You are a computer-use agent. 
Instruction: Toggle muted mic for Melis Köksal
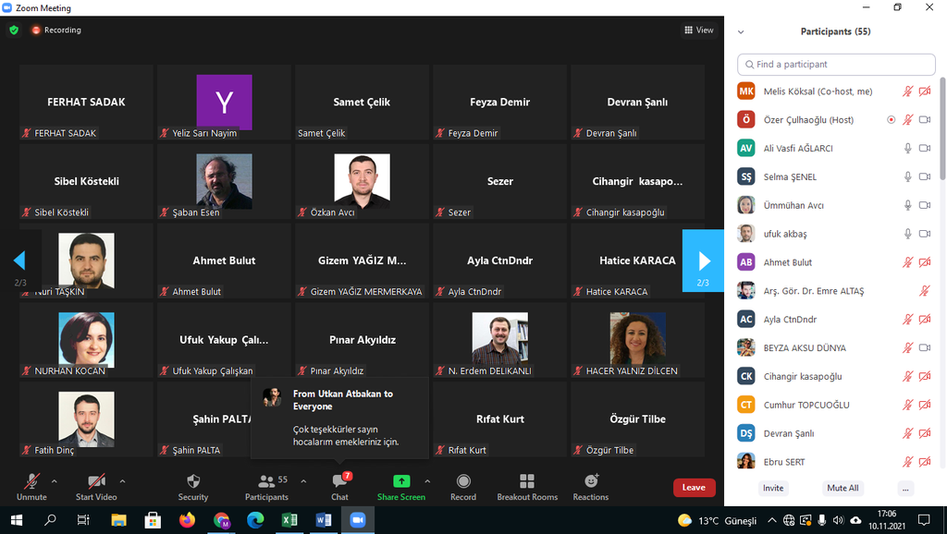point(907,91)
